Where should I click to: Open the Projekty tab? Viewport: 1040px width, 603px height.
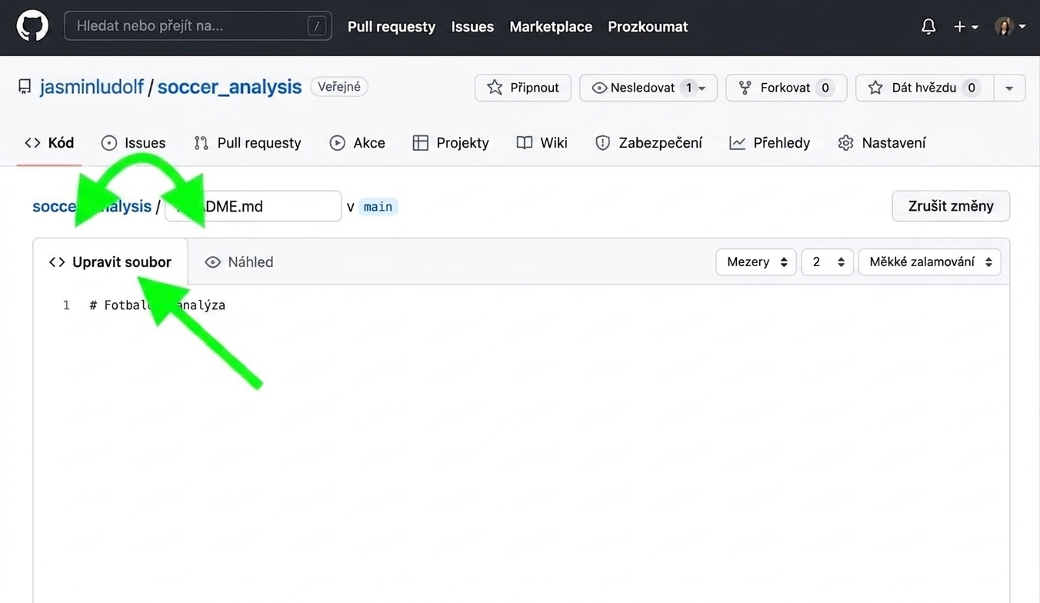[x=451, y=143]
